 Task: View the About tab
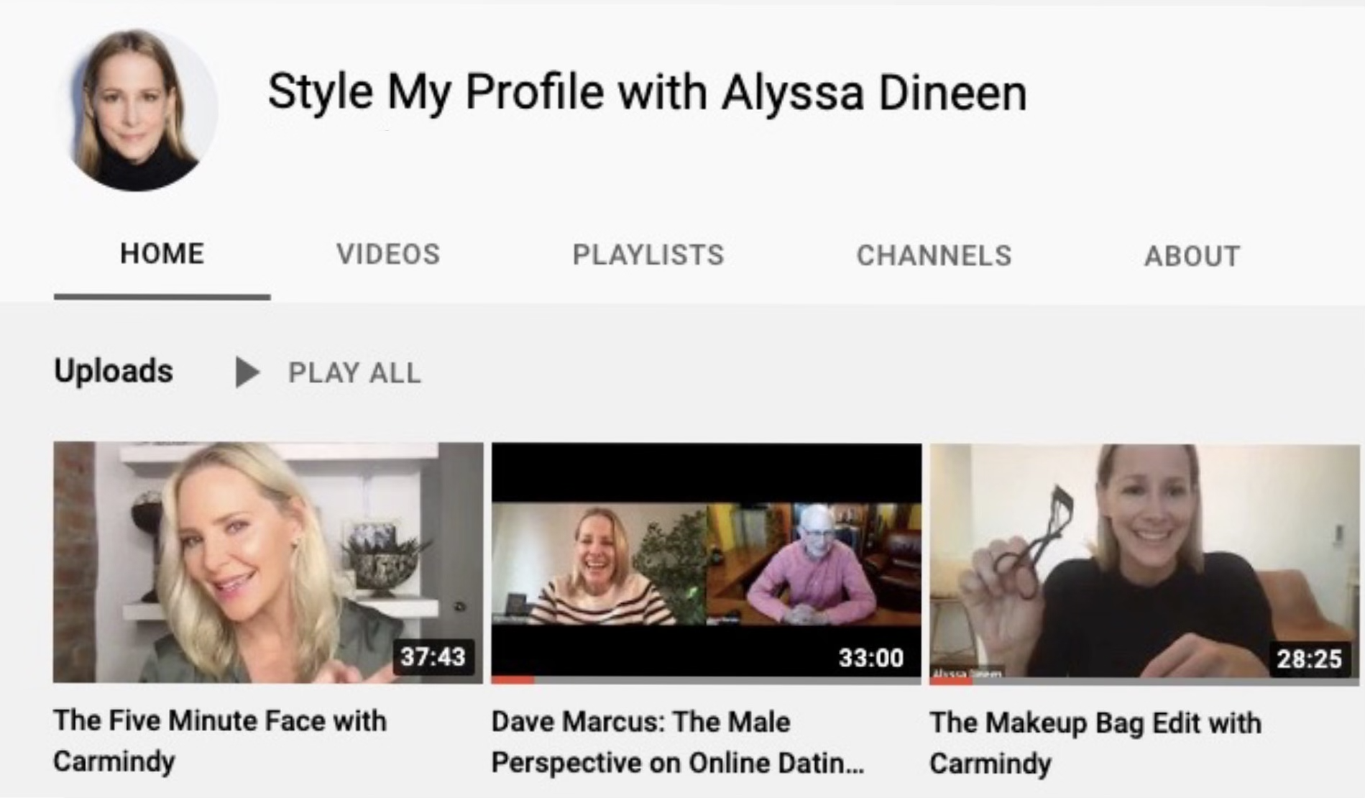click(x=1192, y=257)
